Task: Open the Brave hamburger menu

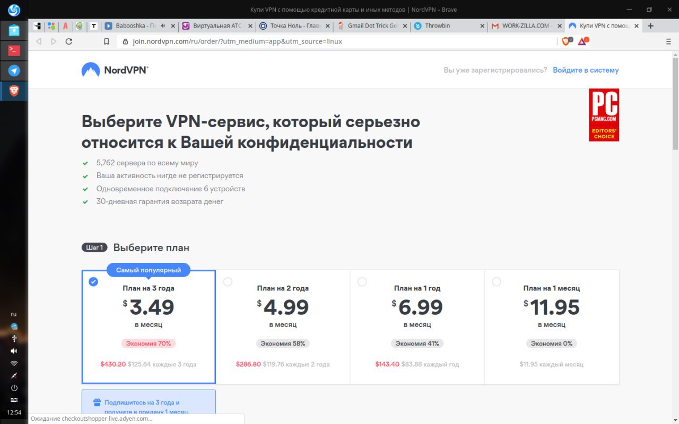Action: tap(668, 41)
